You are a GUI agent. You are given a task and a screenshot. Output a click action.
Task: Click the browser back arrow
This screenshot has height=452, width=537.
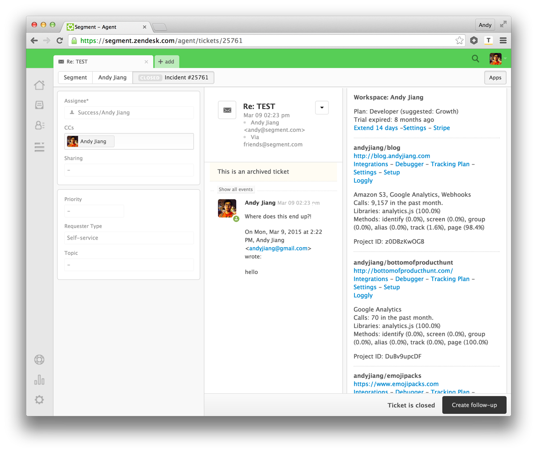pyautogui.click(x=34, y=41)
